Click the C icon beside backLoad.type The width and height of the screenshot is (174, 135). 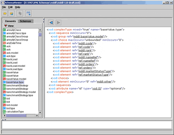tap(4, 69)
